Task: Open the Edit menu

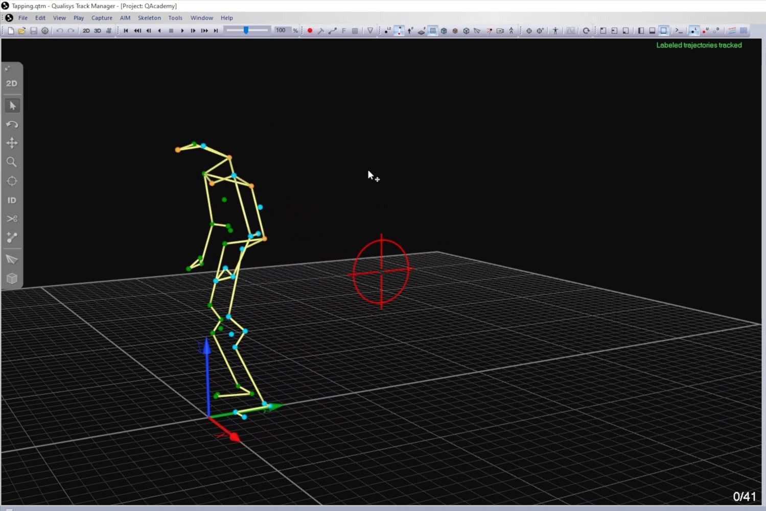Action: click(x=40, y=18)
